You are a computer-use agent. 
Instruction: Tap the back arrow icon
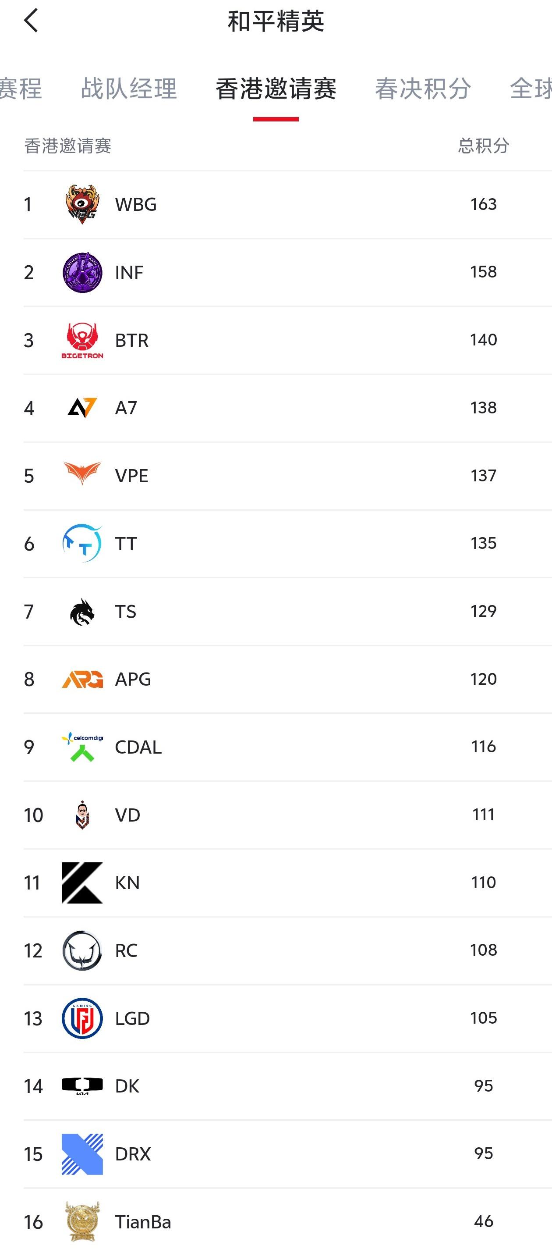coord(31,21)
